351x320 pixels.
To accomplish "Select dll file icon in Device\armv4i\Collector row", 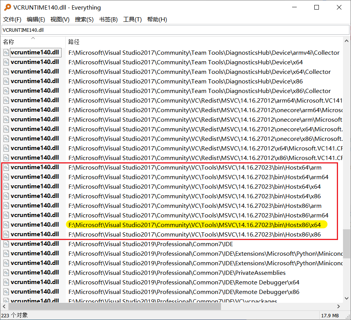I will [6, 53].
